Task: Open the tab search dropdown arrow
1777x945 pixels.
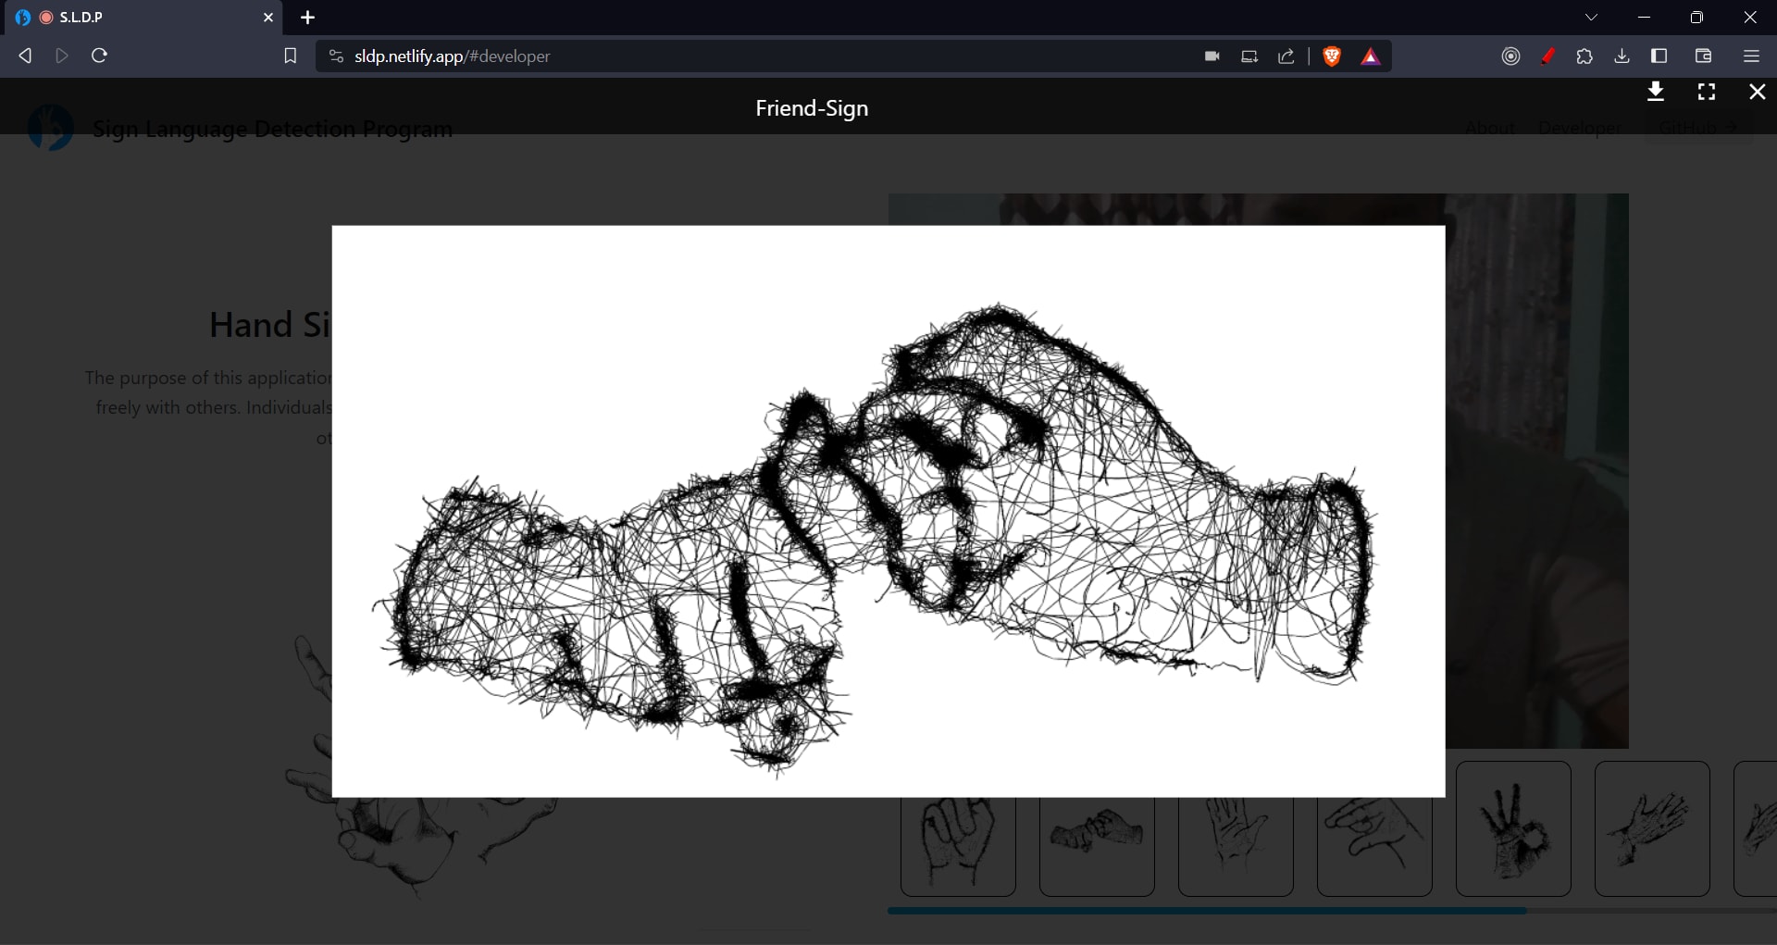Action: pyautogui.click(x=1591, y=18)
